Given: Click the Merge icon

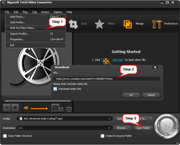Looking at the screenshot, I should pyautogui.click(x=128, y=24).
